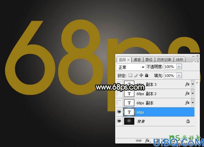Click the T thumbnail of 68ps 副本 layer
The height and width of the screenshot is (147, 204).
click(x=129, y=103)
